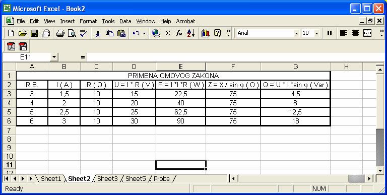Click the vertical scrollbar down arrow
387x195 pixels.
[380, 170]
